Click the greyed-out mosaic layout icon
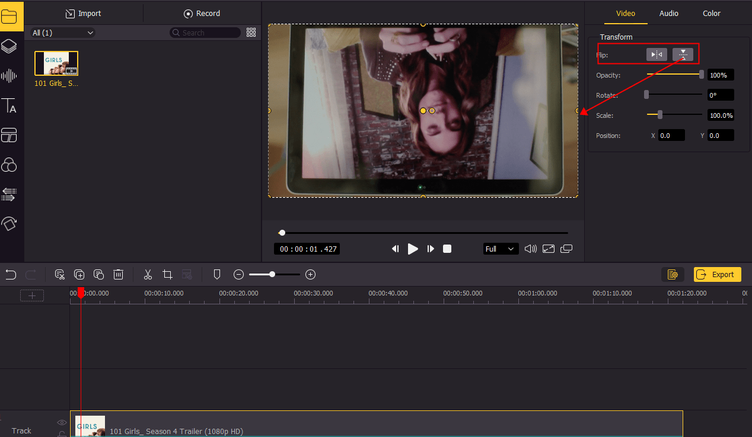The width and height of the screenshot is (752, 437). coord(187,274)
